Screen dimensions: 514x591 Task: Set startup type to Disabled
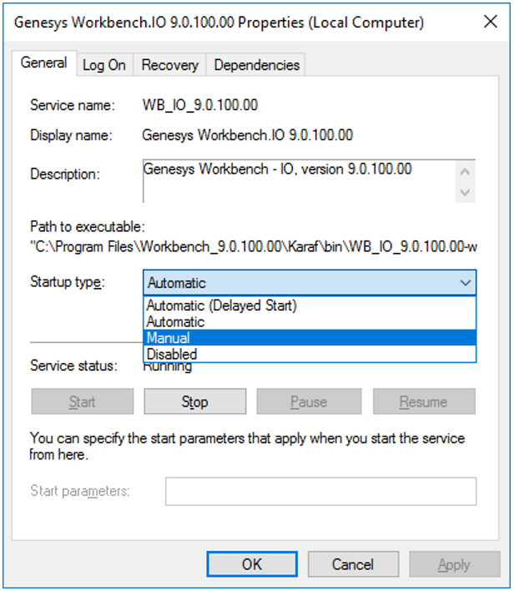[x=172, y=354]
